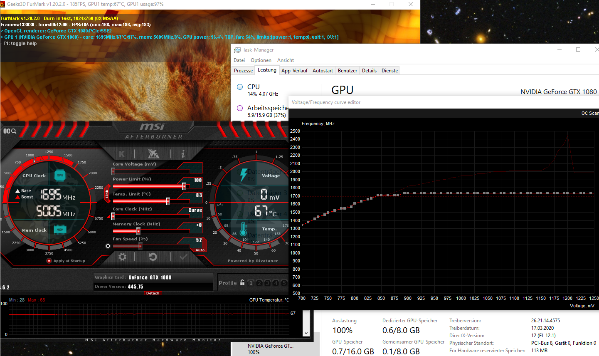The height and width of the screenshot is (356, 599).
Task: Open the Ansicht menu in Task-Manager
Action: point(286,60)
